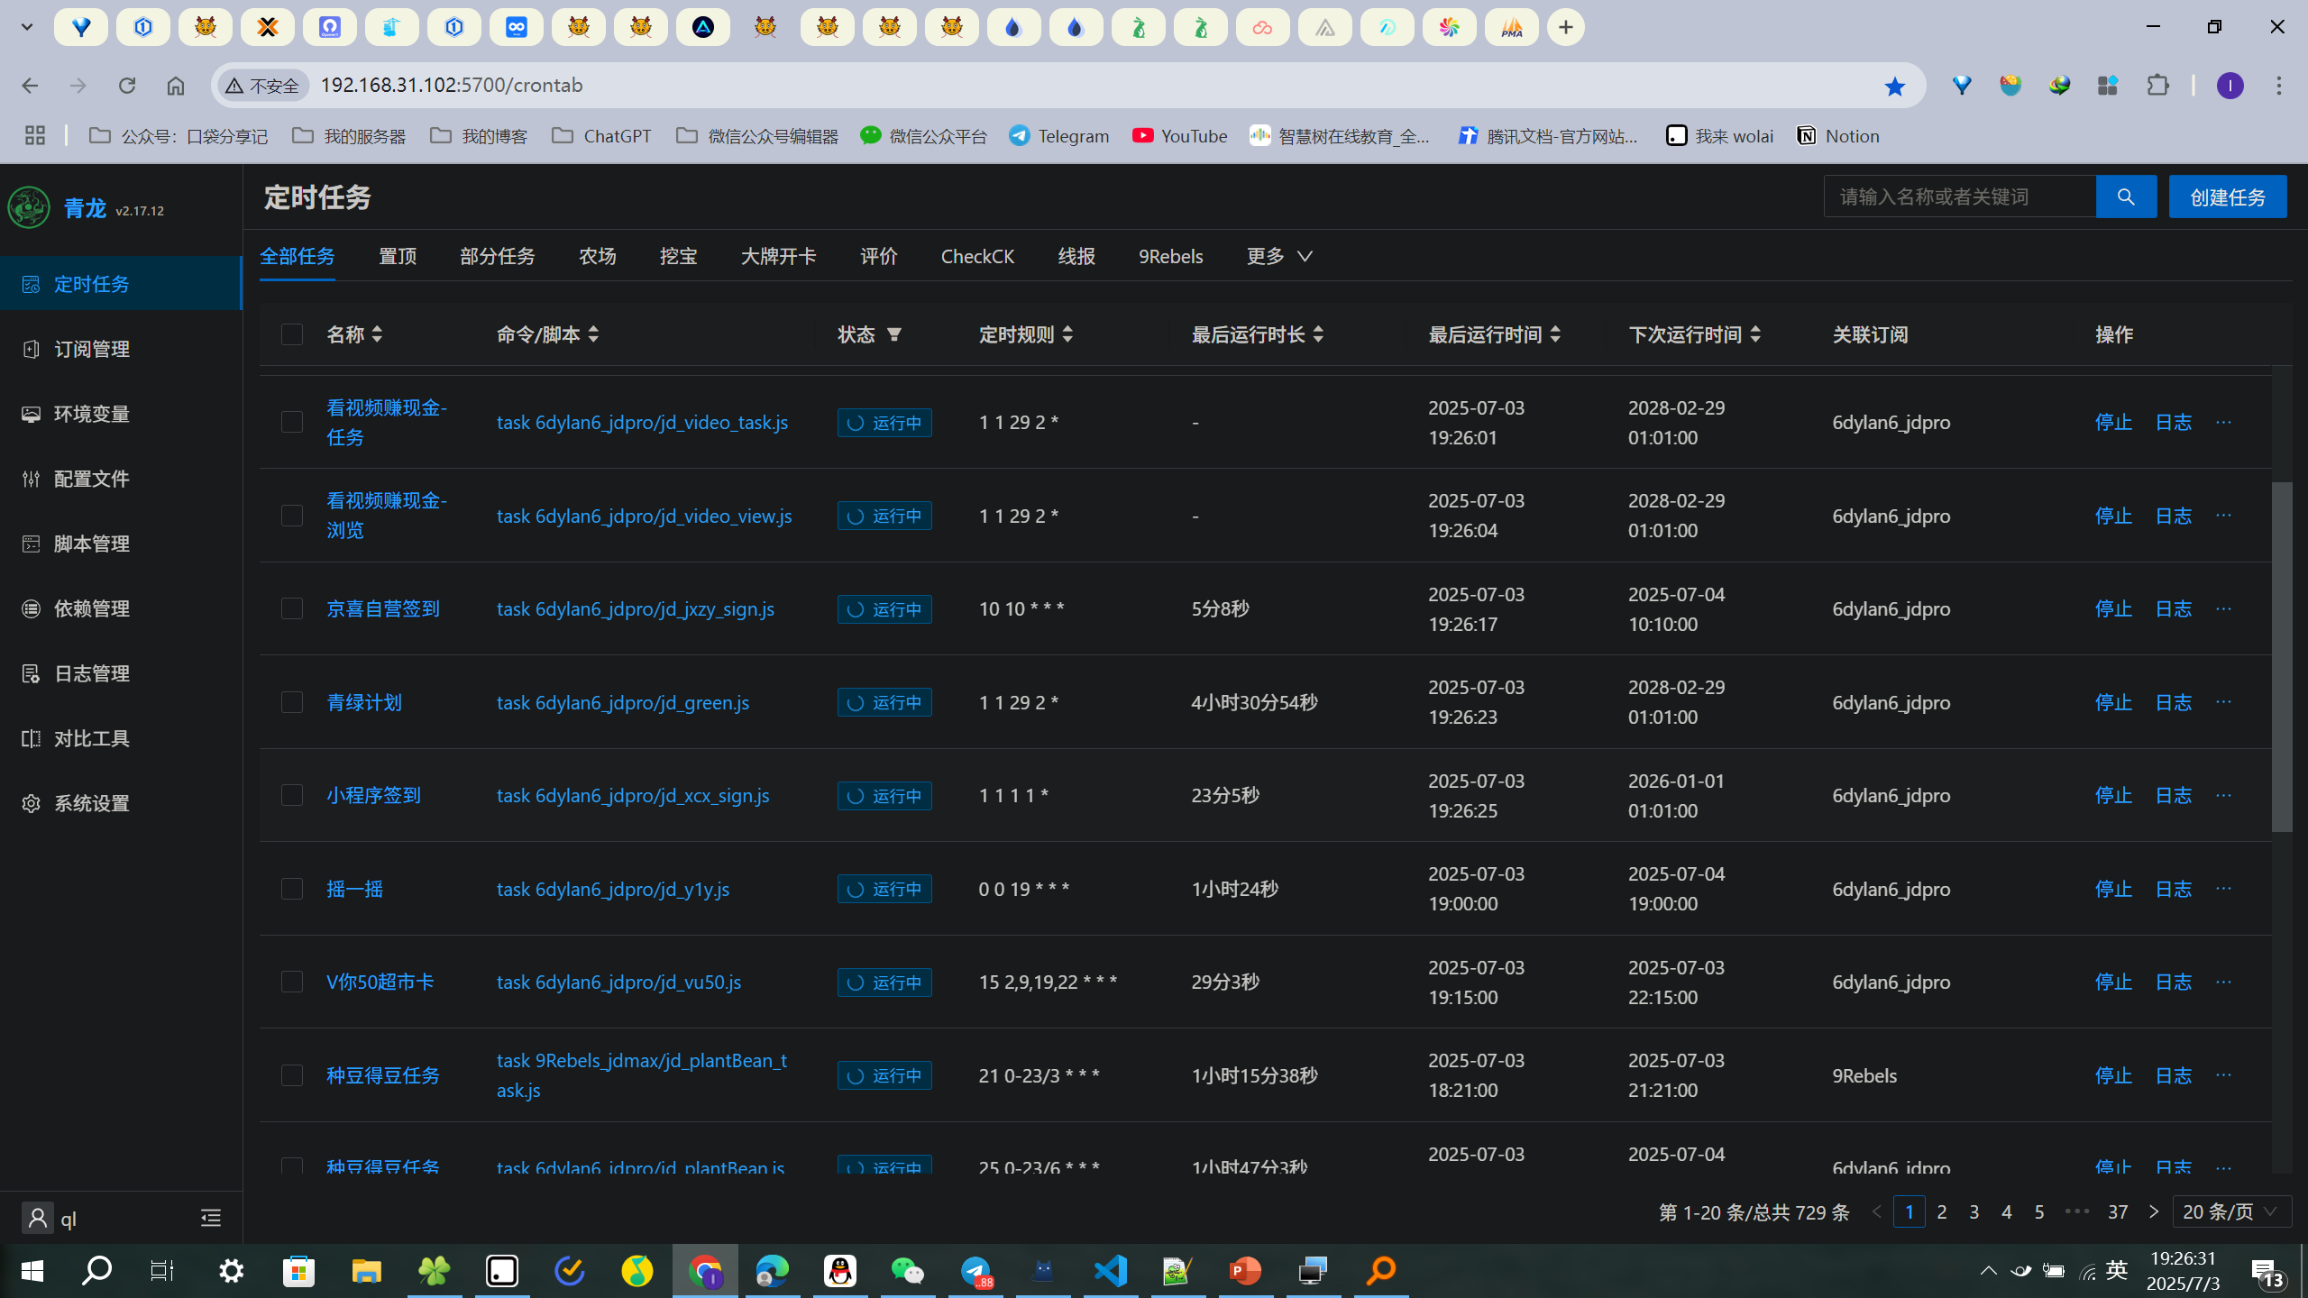The height and width of the screenshot is (1298, 2308).
Task: Switch to the 农场 tab
Action: pos(598,256)
